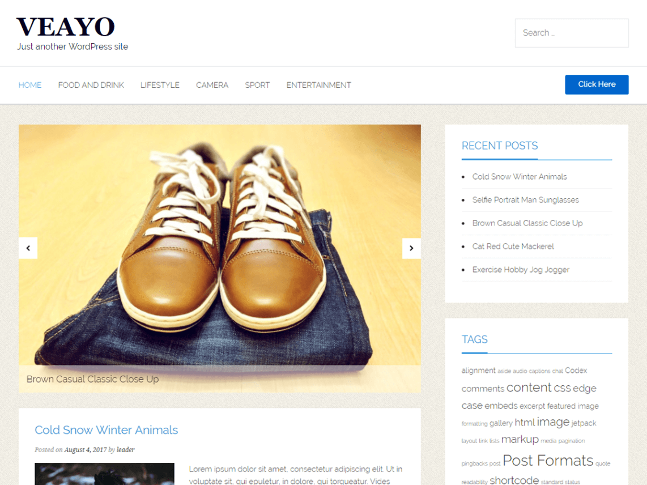The image size is (647, 485).
Task: Select the Post Formats tag
Action: click(x=547, y=461)
